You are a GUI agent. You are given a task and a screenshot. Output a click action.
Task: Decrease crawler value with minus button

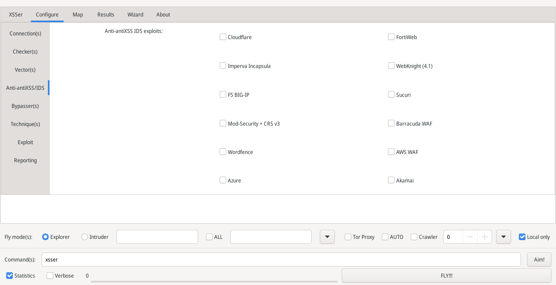pos(470,237)
